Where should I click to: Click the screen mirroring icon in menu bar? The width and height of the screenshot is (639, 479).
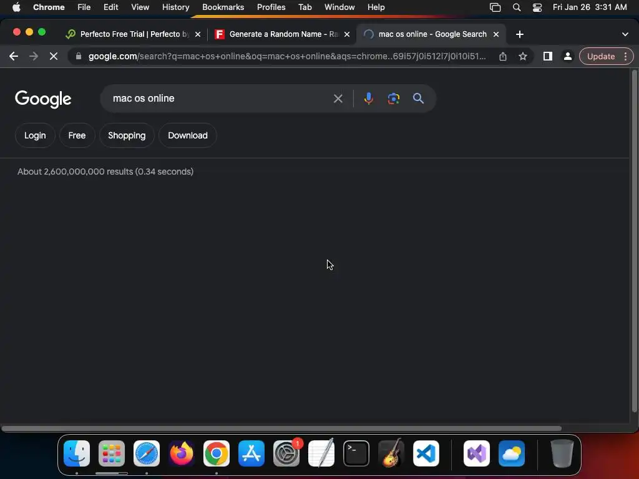(x=495, y=7)
